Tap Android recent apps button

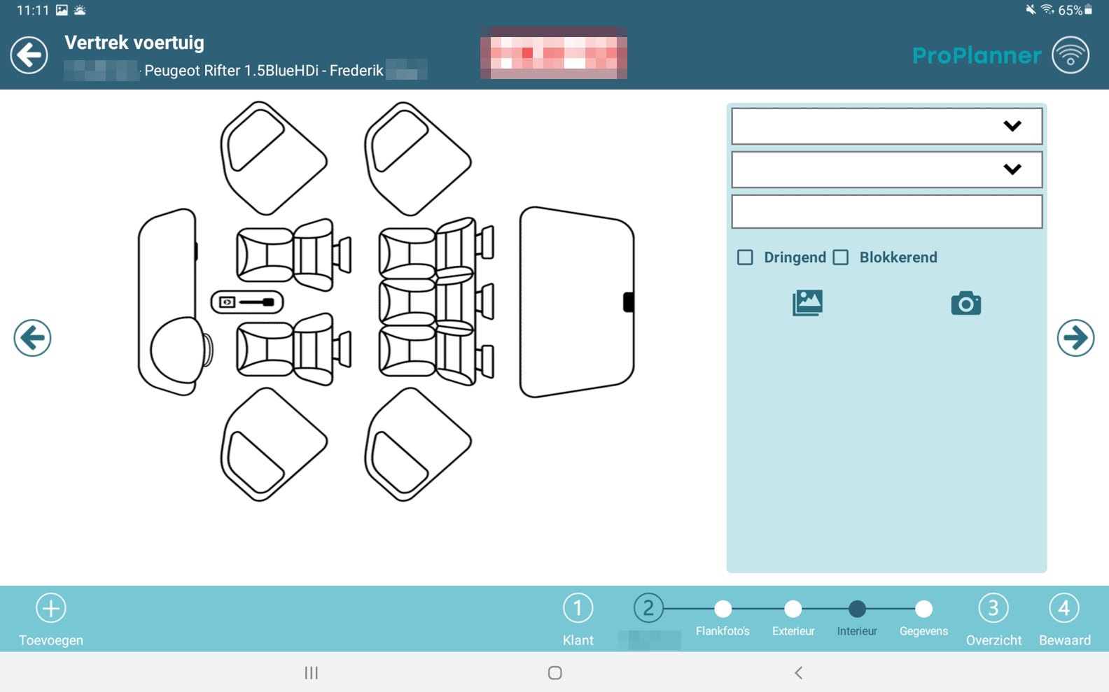tap(312, 672)
